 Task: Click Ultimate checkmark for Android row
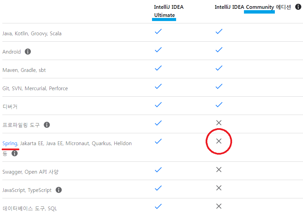[x=158, y=50]
